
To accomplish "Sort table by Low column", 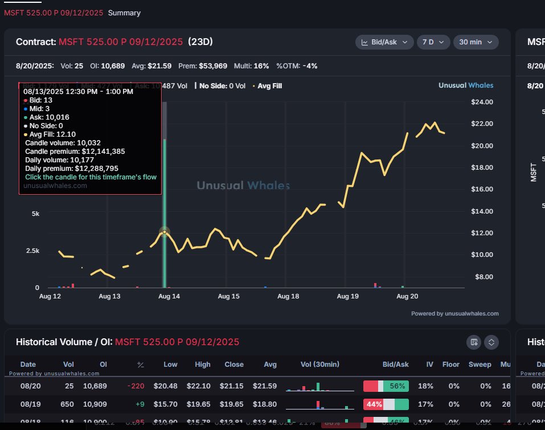I will click(170, 365).
